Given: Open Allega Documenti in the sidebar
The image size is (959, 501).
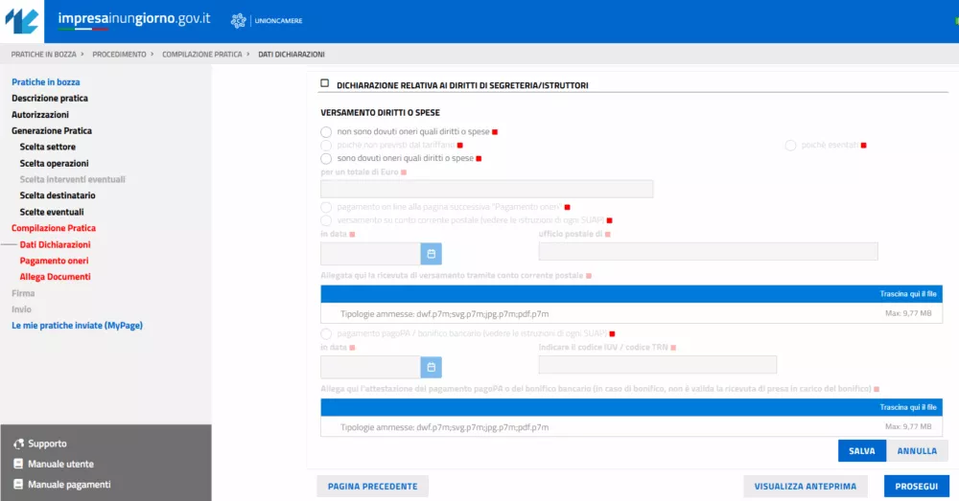Looking at the screenshot, I should (57, 277).
